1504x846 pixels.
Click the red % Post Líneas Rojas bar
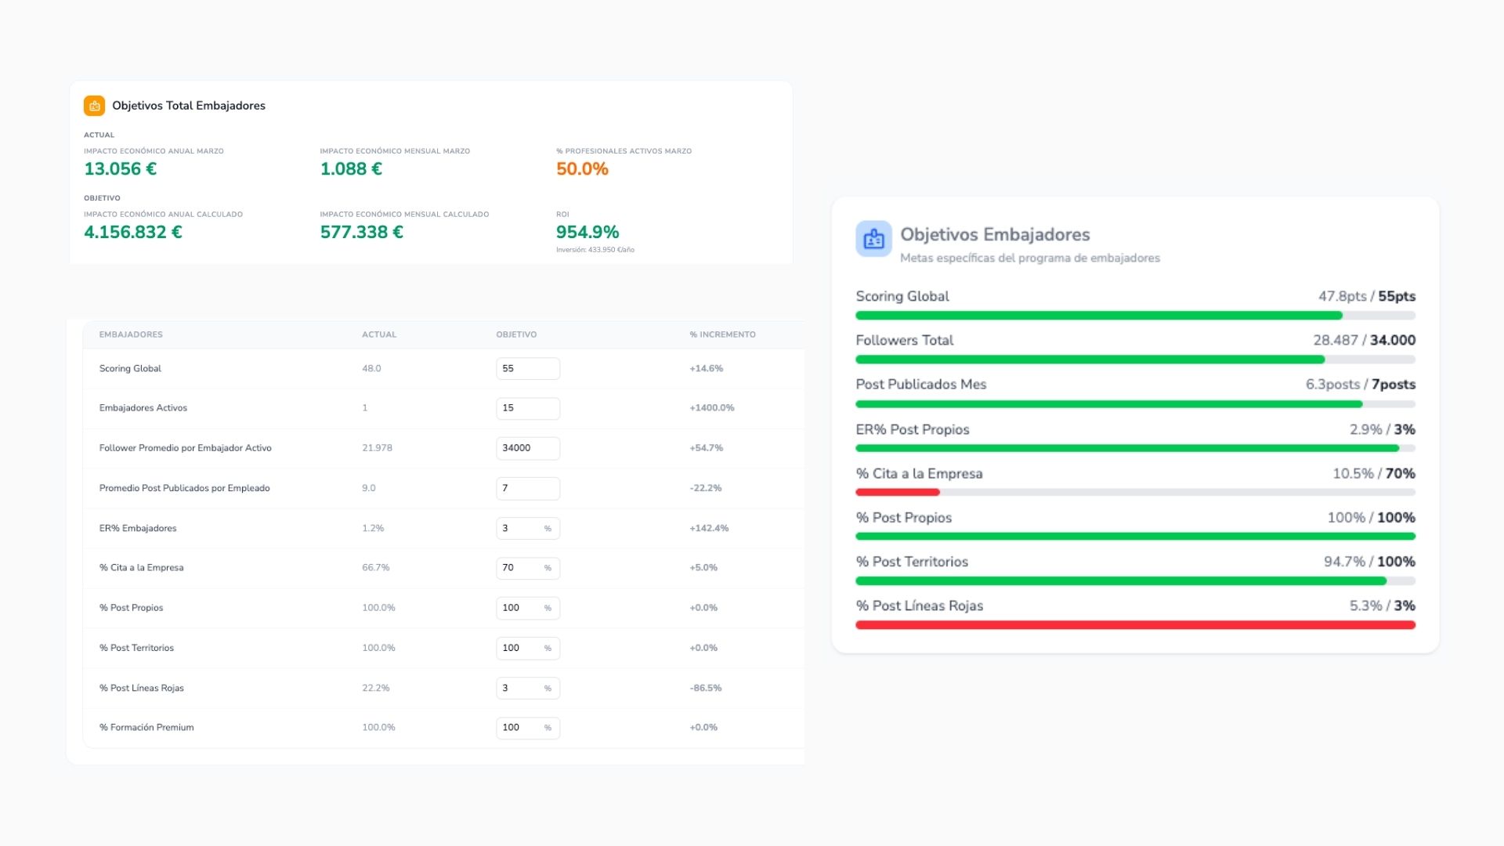point(1135,625)
